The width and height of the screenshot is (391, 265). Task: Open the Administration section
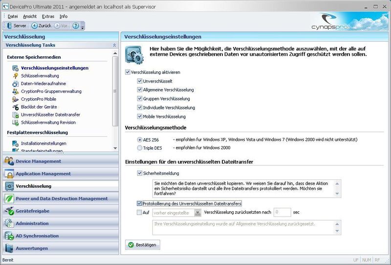(61, 223)
